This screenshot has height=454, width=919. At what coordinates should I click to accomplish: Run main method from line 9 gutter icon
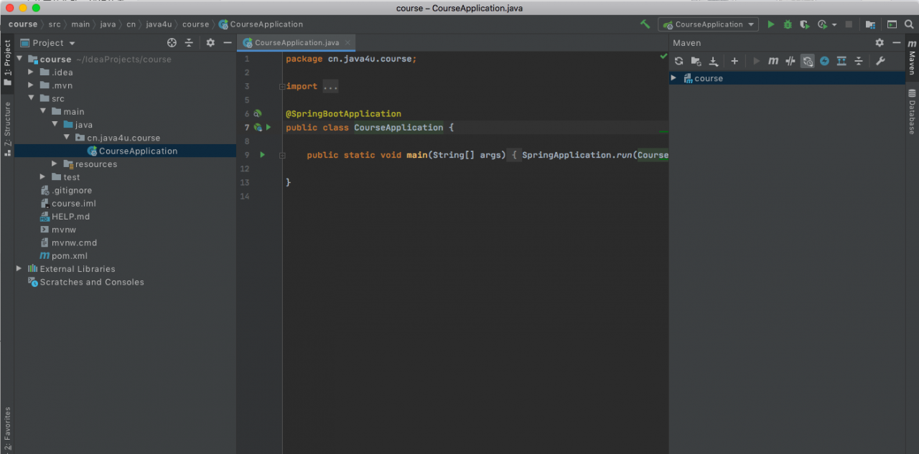click(261, 154)
